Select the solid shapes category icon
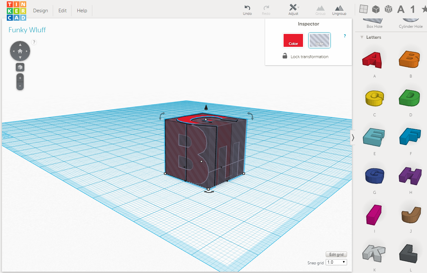This screenshot has width=427, height=273. coord(376,9)
